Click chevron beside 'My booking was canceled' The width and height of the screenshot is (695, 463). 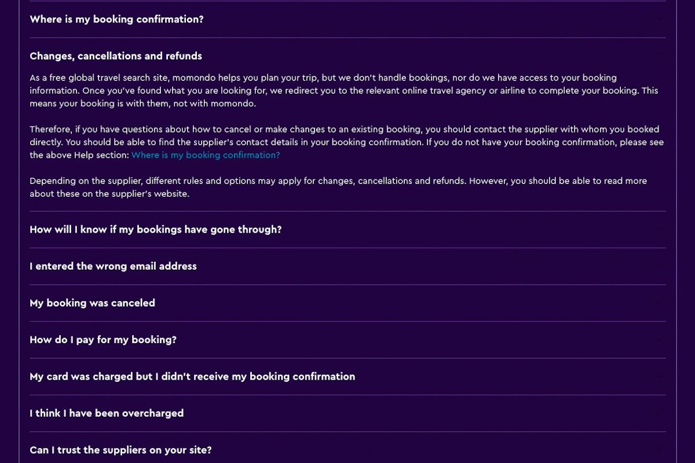tap(659, 303)
